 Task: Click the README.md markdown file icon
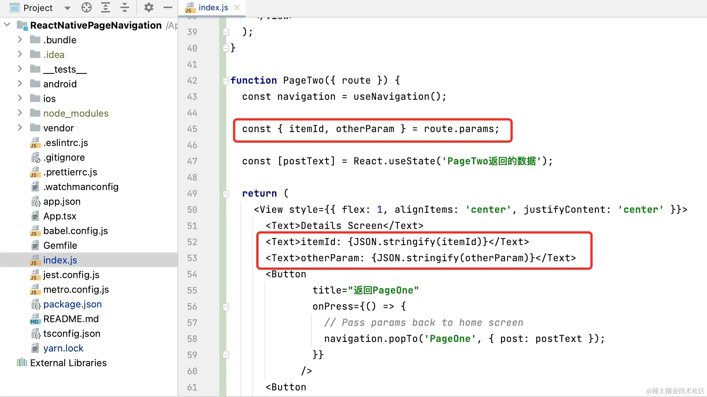[x=35, y=319]
